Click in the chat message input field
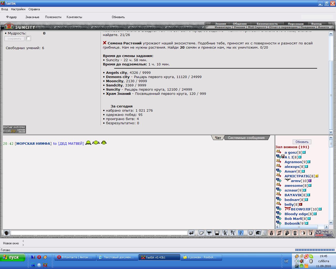Image resolution: width=336 pixels, height=269 pixels. point(99,233)
